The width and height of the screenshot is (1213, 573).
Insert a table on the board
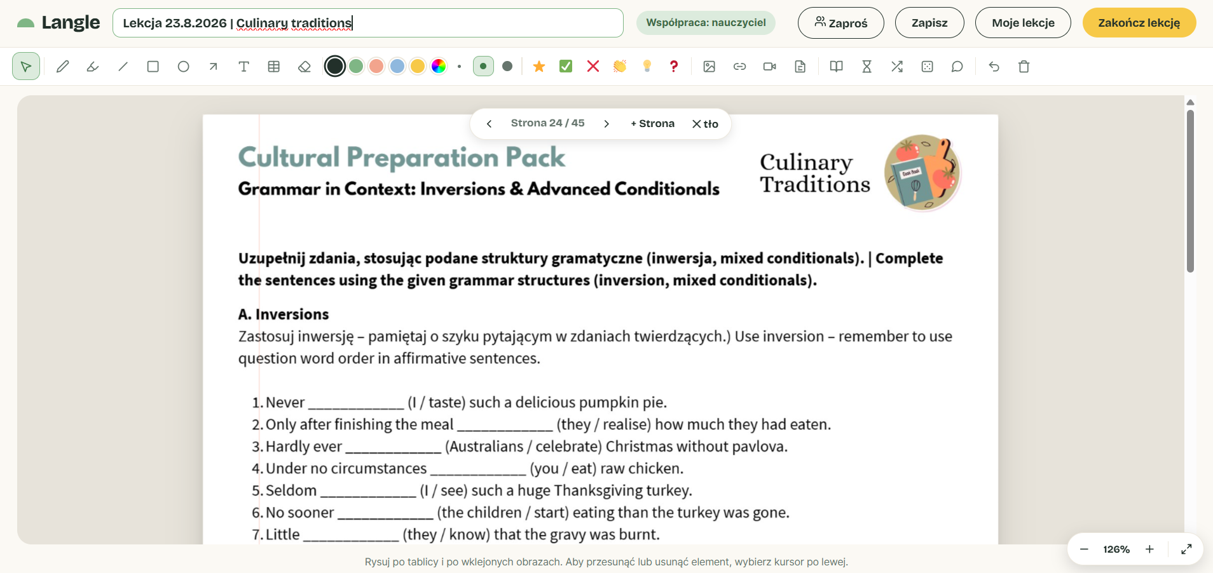point(274,66)
